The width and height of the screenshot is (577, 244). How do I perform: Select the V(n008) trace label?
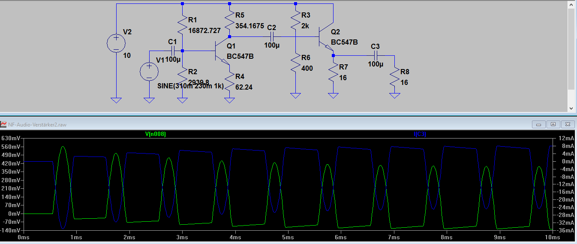[156, 134]
